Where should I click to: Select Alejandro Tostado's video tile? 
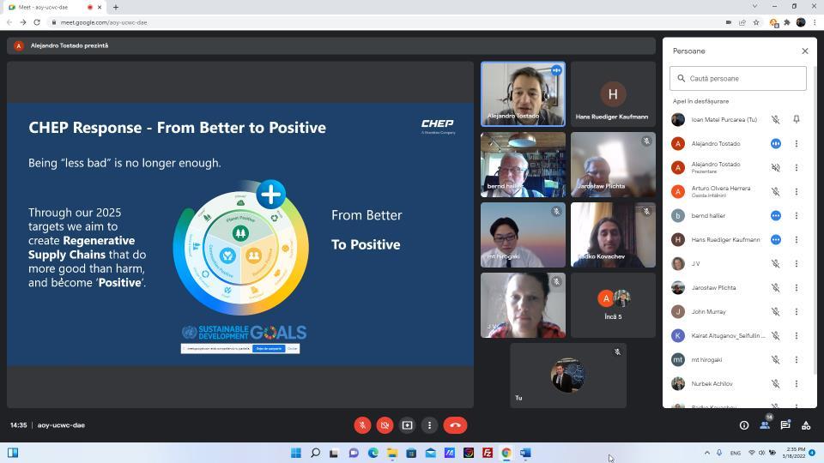coord(523,94)
